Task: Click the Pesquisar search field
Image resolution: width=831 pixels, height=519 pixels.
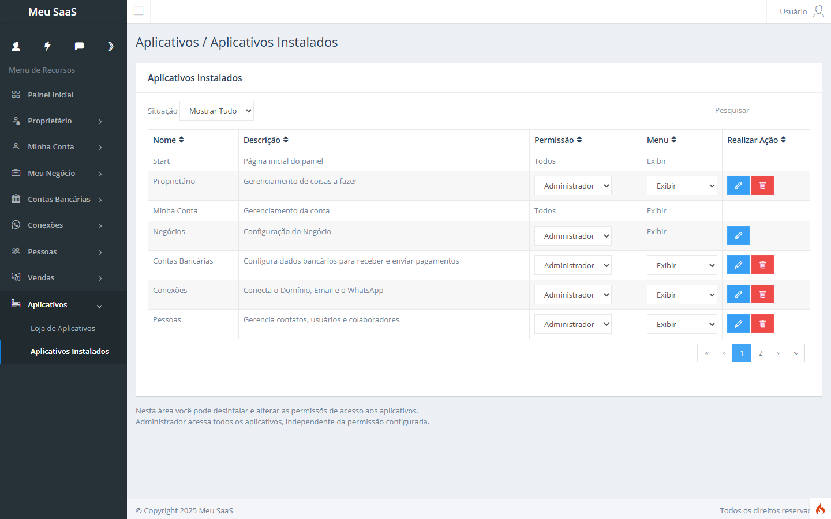Action: (x=758, y=110)
